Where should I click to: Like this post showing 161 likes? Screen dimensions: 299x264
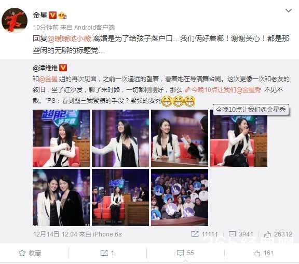point(264,253)
